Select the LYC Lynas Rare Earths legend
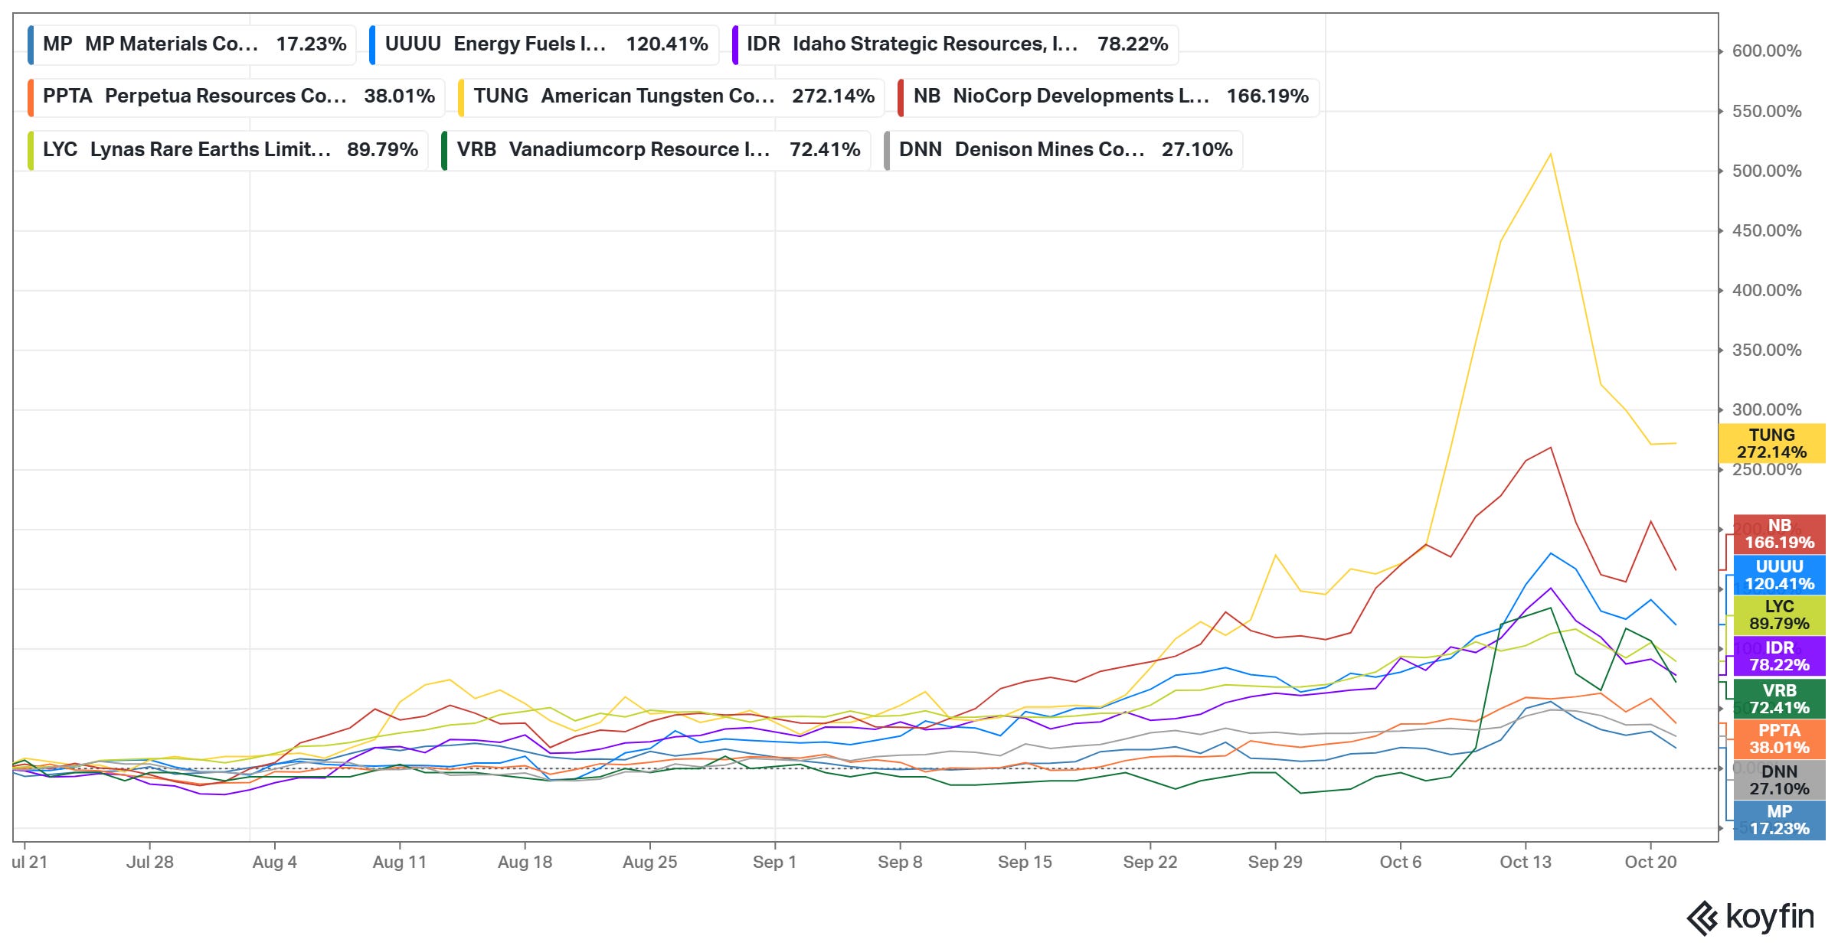 point(229,149)
